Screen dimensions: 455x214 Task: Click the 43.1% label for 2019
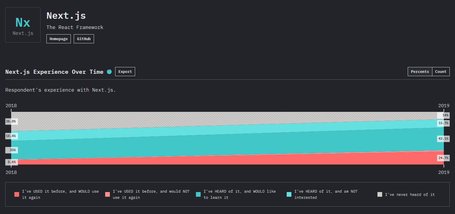coord(443,139)
